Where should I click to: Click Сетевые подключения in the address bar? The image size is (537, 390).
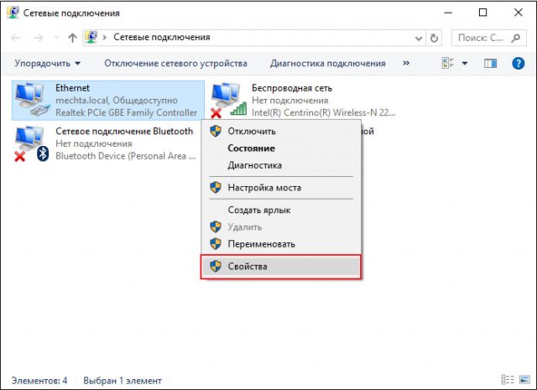[x=162, y=37]
